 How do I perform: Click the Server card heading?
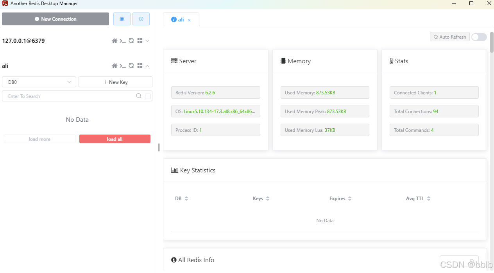pyautogui.click(x=184, y=61)
